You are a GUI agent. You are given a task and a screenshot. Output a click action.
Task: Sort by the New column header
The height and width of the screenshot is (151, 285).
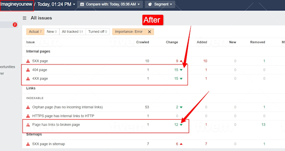pyautogui.click(x=233, y=42)
